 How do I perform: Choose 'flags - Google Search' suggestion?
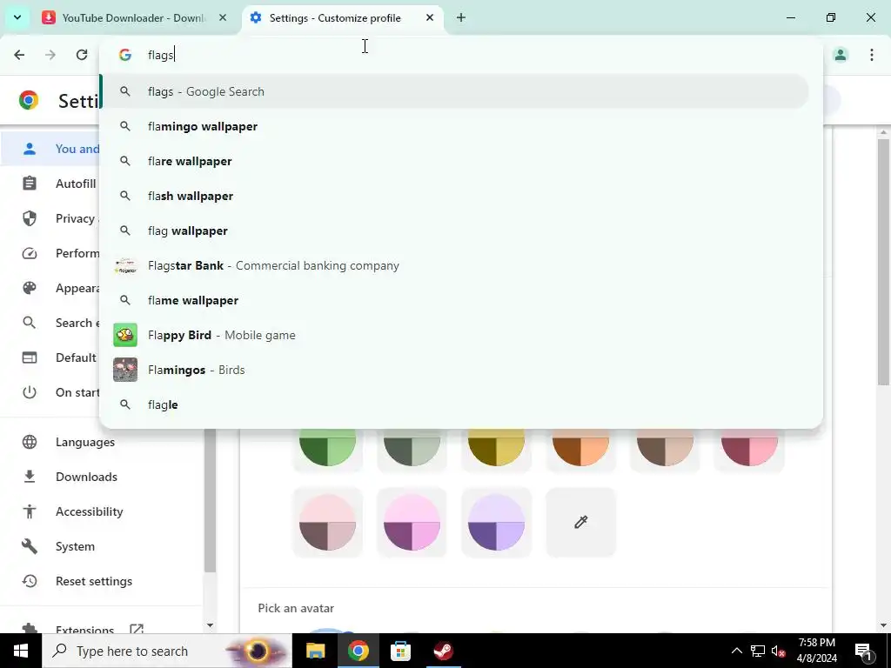coord(454,91)
